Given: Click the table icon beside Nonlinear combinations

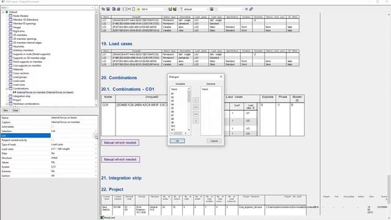Looking at the screenshot, I should (10, 104).
